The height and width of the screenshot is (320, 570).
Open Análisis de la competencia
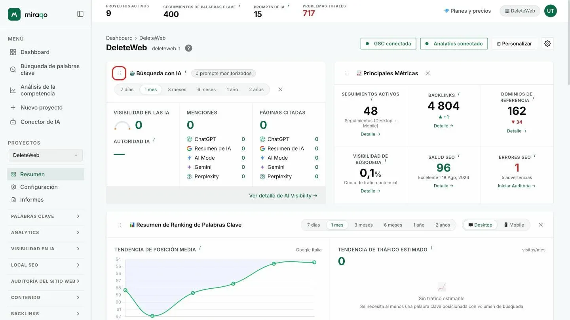tap(46, 90)
